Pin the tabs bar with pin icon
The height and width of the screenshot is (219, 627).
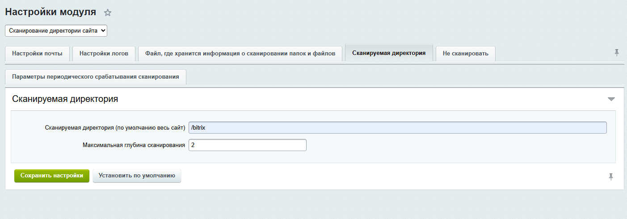tap(617, 53)
